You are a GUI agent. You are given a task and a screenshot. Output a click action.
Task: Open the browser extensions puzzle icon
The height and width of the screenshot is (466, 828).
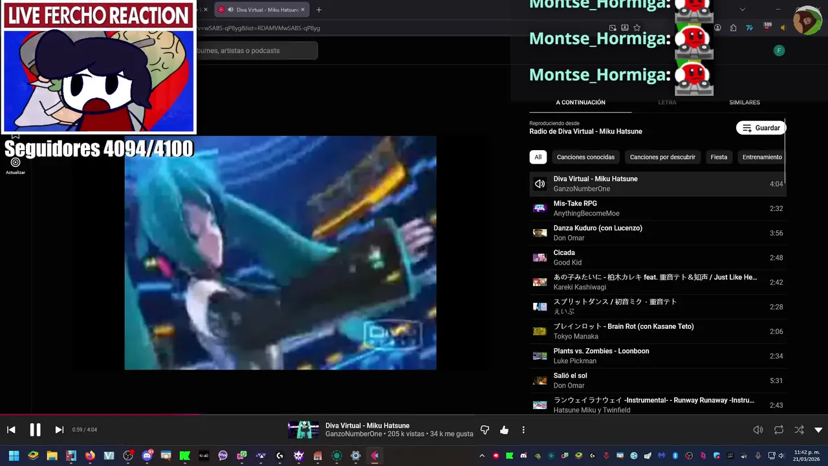pyautogui.click(x=733, y=28)
